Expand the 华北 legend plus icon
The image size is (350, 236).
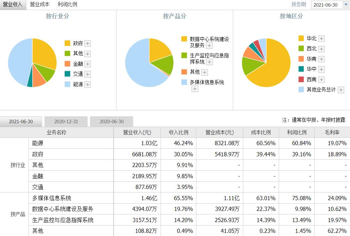click(321, 39)
